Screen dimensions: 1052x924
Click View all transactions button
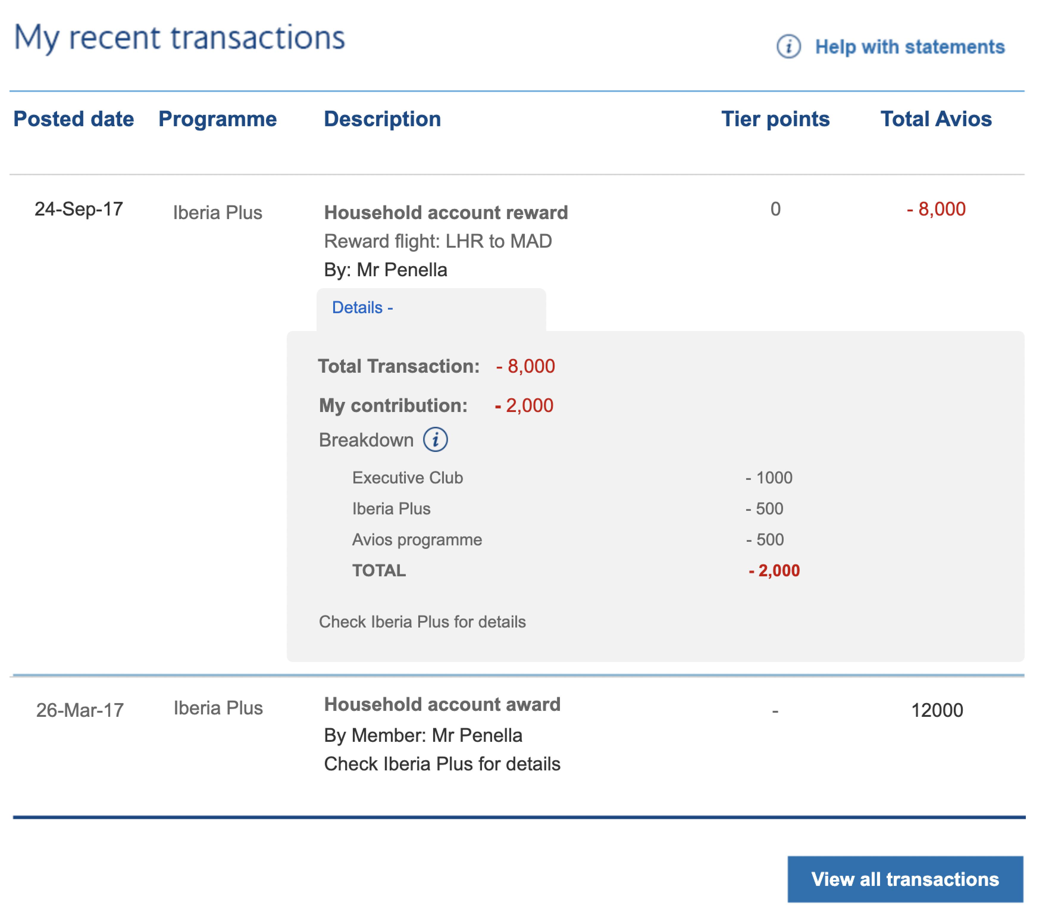click(x=905, y=879)
